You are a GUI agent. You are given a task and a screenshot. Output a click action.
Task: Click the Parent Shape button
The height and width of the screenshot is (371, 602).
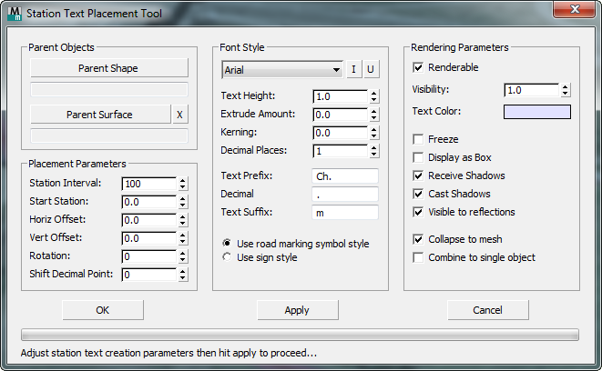(108, 68)
